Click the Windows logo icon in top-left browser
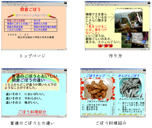 66,3
